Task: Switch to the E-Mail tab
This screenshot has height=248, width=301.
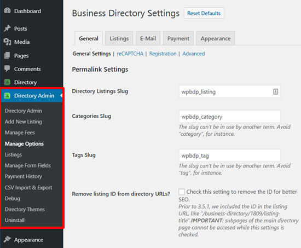Action: coord(148,38)
